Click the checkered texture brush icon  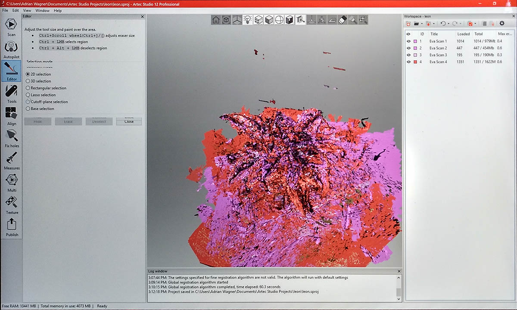coord(363,20)
